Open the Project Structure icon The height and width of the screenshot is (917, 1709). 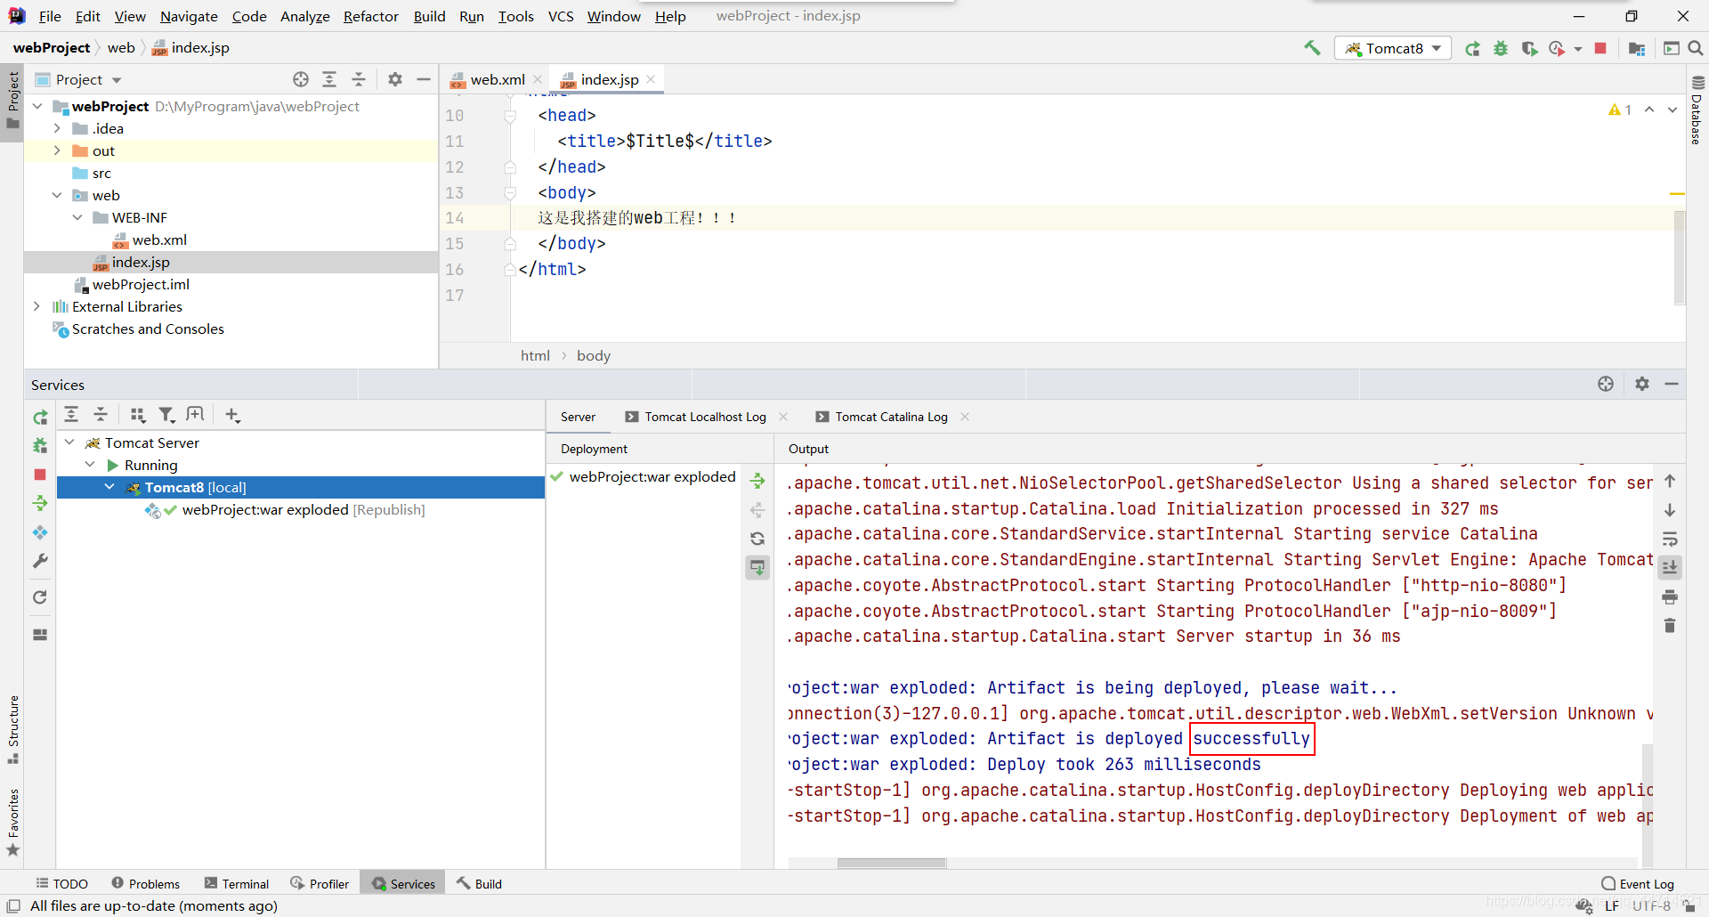1636,48
